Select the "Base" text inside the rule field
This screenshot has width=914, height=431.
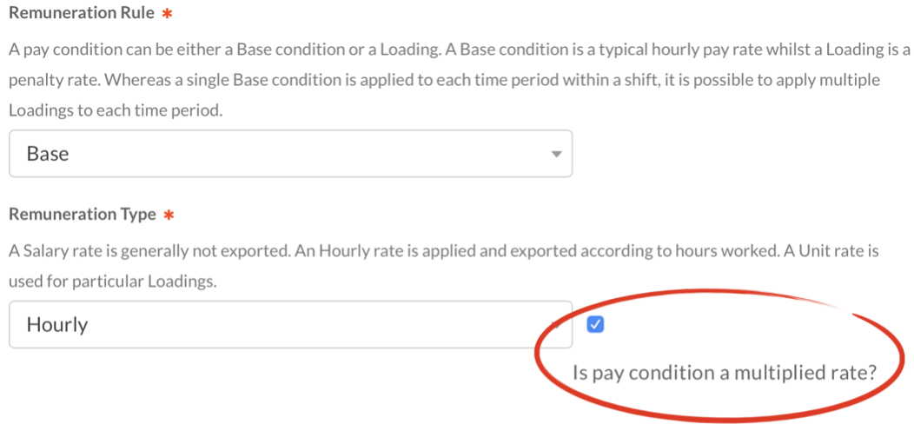[48, 154]
